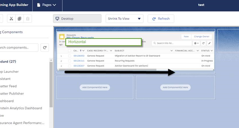
Task: Click the list view settings gear icon
Action: [196, 43]
